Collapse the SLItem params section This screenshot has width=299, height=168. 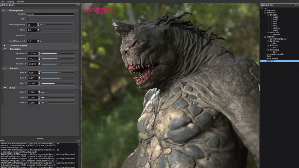4,10
